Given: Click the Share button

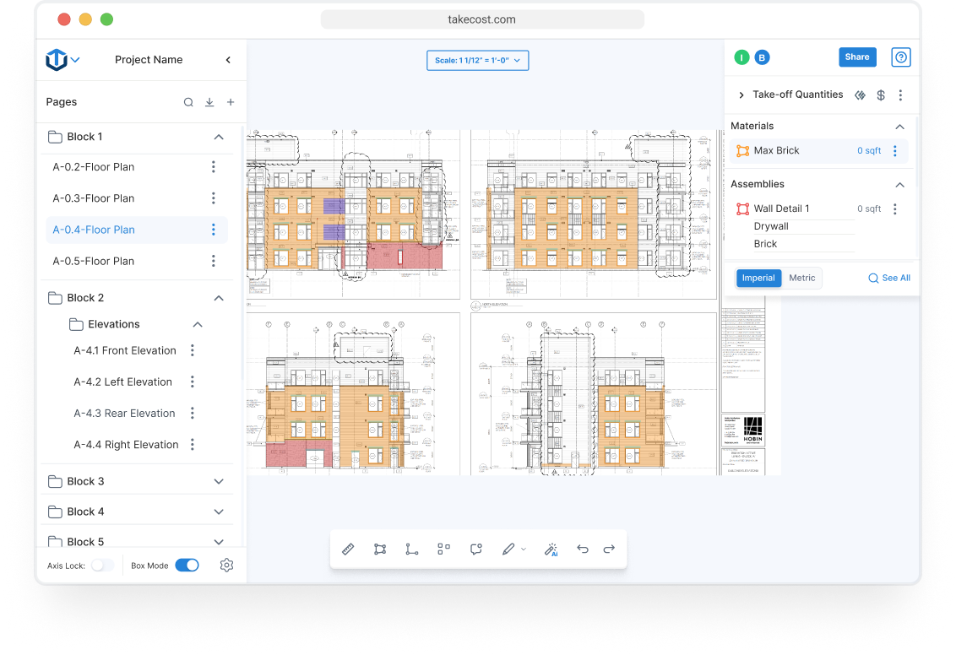Looking at the screenshot, I should (857, 57).
